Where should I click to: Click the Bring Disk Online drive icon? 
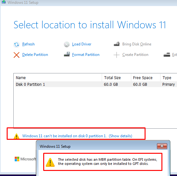pos(117,44)
